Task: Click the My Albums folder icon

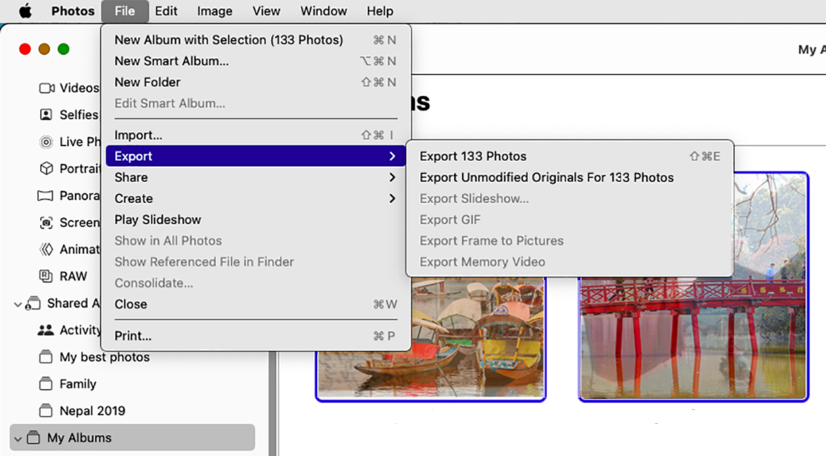Action: [33, 437]
